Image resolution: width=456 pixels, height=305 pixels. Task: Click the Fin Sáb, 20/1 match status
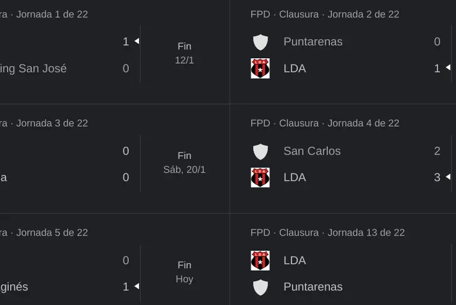pos(184,162)
